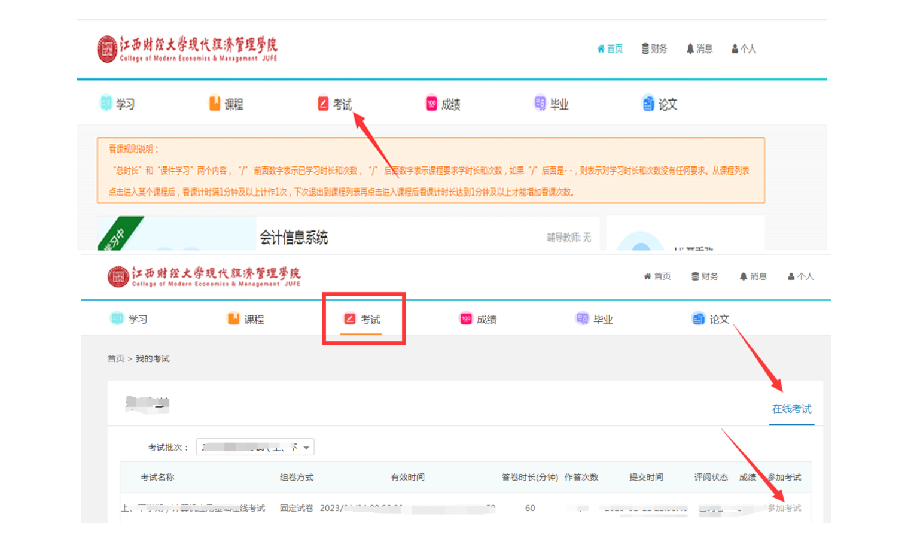Open 学习 icon in the upper page's nav

click(106, 104)
